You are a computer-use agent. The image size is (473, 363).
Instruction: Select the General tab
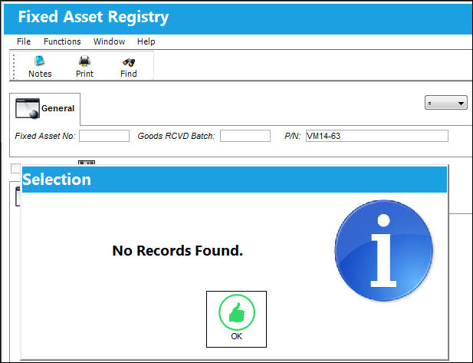tap(45, 109)
